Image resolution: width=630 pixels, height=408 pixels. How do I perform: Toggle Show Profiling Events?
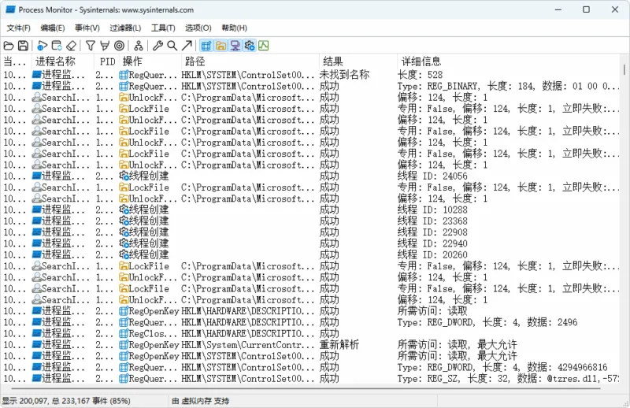(x=264, y=46)
